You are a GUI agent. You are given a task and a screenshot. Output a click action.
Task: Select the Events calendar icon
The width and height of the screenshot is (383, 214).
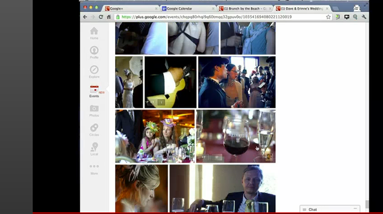point(94,91)
